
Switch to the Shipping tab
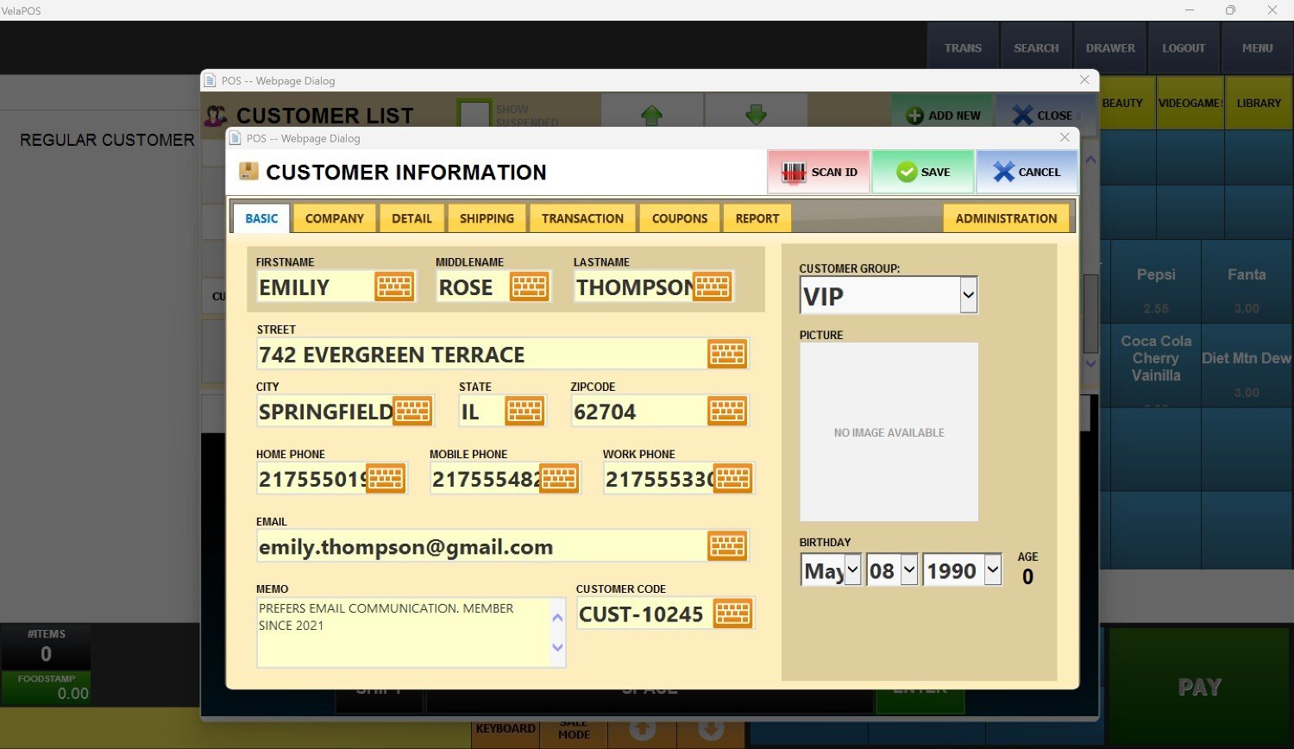[487, 218]
